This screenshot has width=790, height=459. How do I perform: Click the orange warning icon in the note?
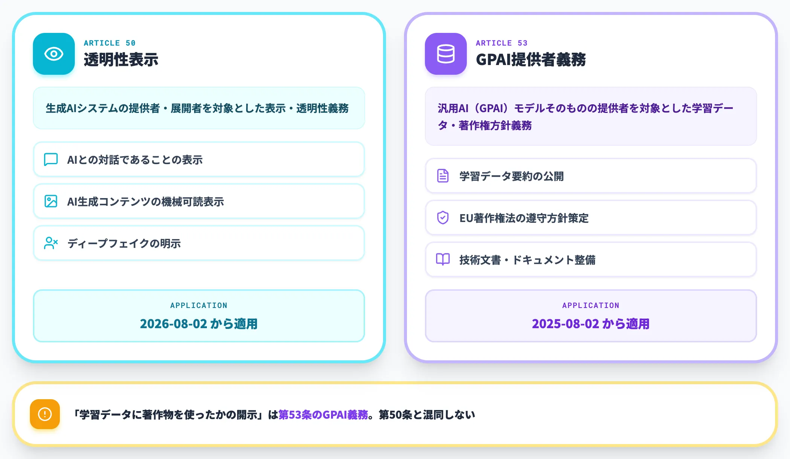pyautogui.click(x=45, y=414)
